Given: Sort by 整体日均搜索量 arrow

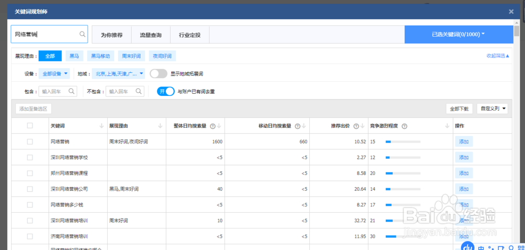Looking at the screenshot, I should click(x=219, y=126).
